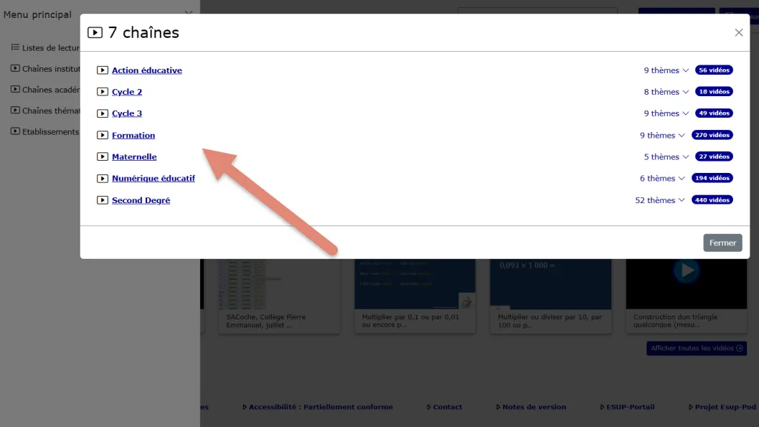
Task: Click the Etablissements play icon in sidebar
Action: point(16,131)
